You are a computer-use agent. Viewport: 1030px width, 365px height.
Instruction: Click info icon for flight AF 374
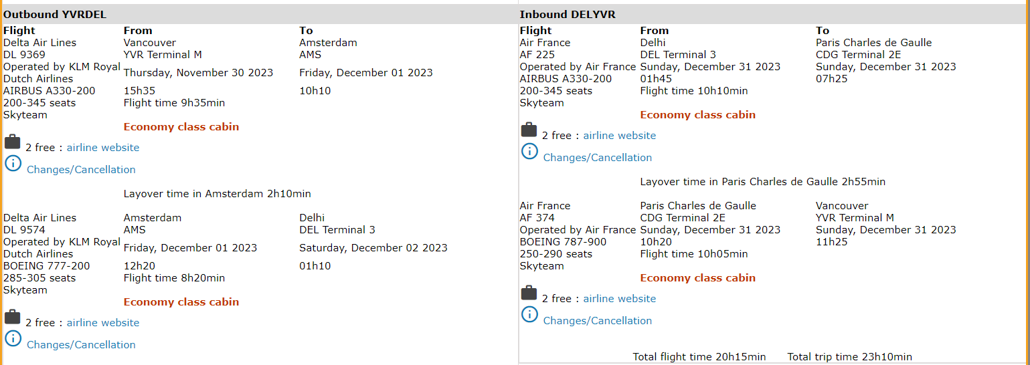click(529, 314)
